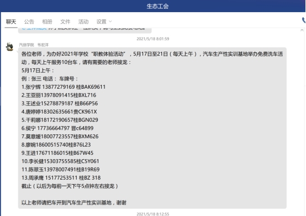Open the 相册 tab
The image size is (306, 216).
coord(48,21)
